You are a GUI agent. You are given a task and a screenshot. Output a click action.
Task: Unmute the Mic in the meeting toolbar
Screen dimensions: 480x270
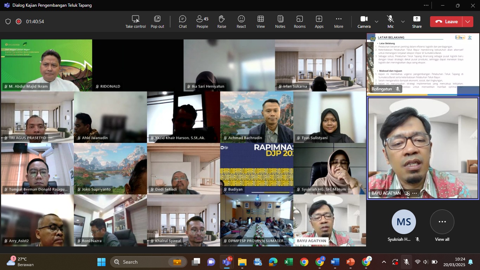click(390, 22)
